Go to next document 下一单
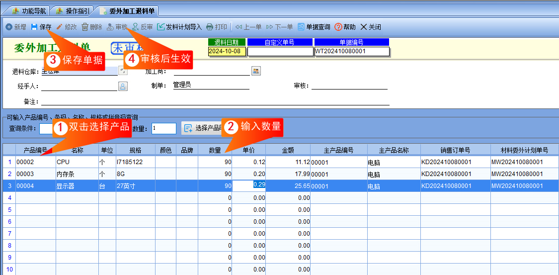This screenshot has width=559, height=275. pyautogui.click(x=279, y=27)
